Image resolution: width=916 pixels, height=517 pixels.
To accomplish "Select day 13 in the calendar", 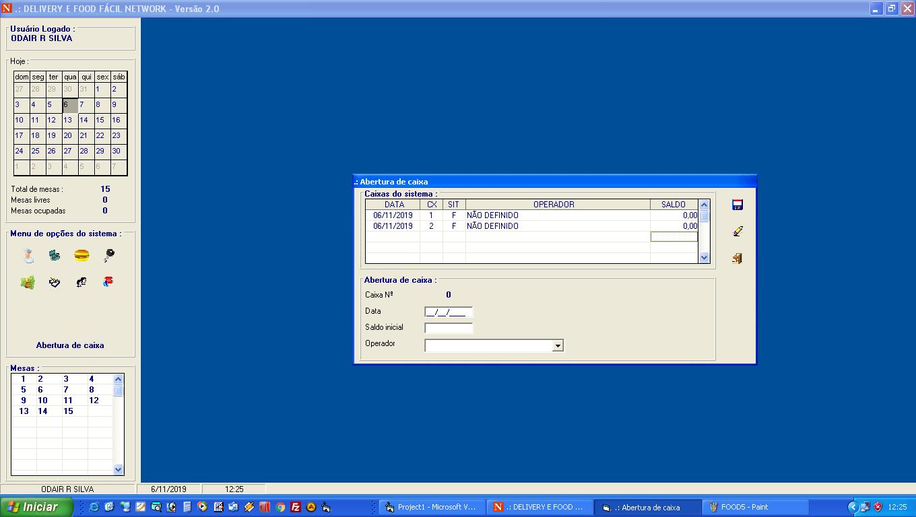I will pyautogui.click(x=67, y=120).
